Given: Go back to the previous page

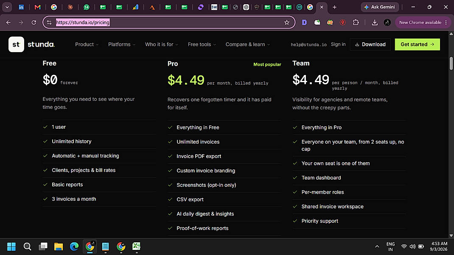Looking at the screenshot, I should pos(8,22).
